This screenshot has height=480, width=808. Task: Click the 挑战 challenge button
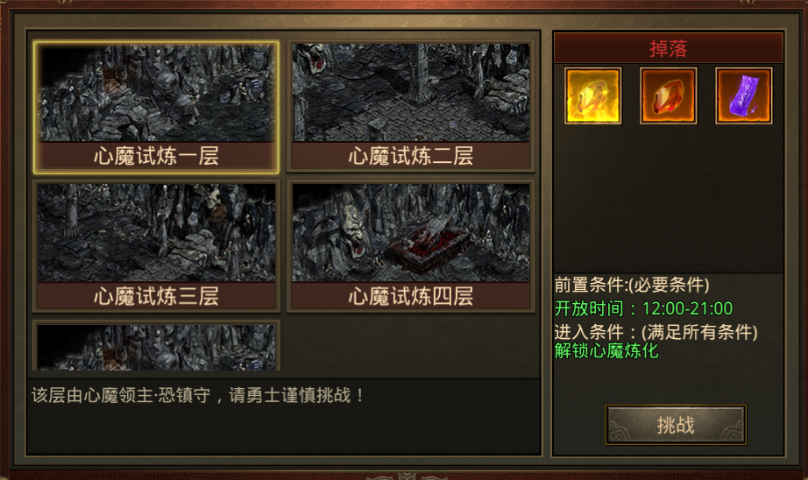(676, 425)
